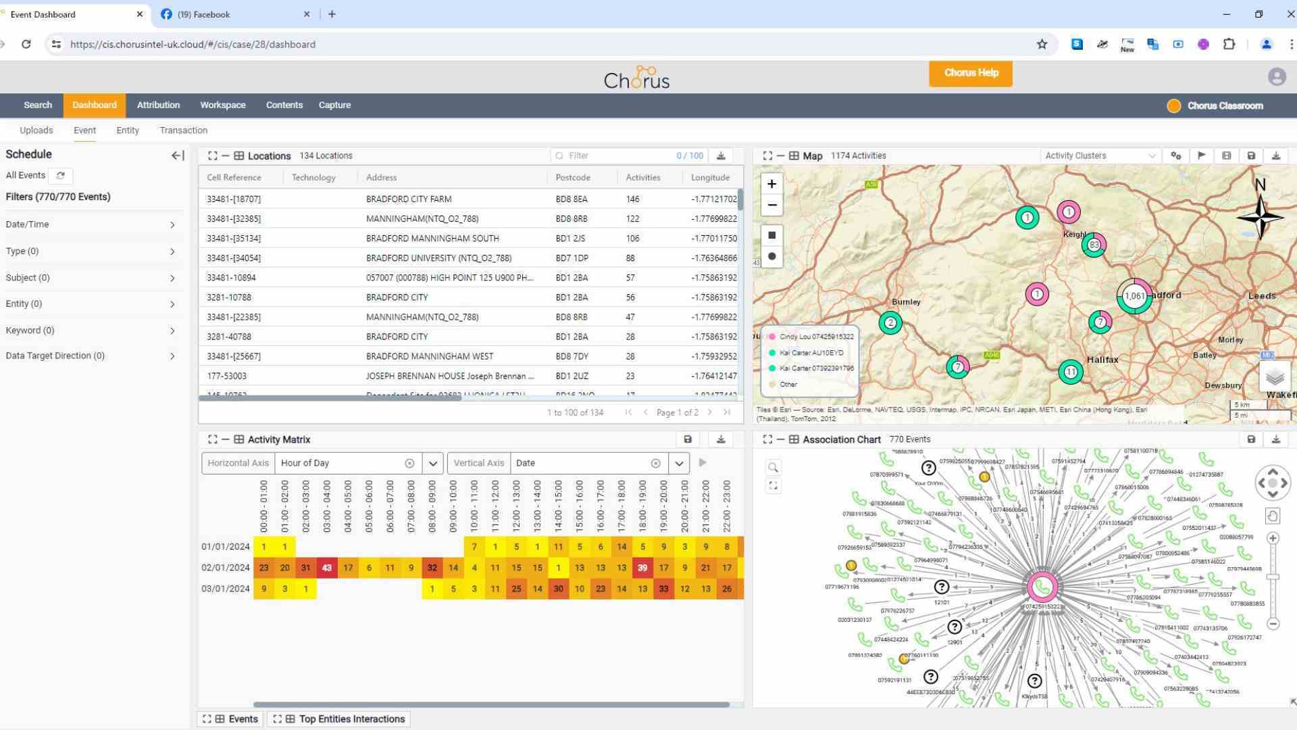This screenshot has width=1297, height=730.
Task: Play the Activity Matrix animation
Action: (703, 463)
